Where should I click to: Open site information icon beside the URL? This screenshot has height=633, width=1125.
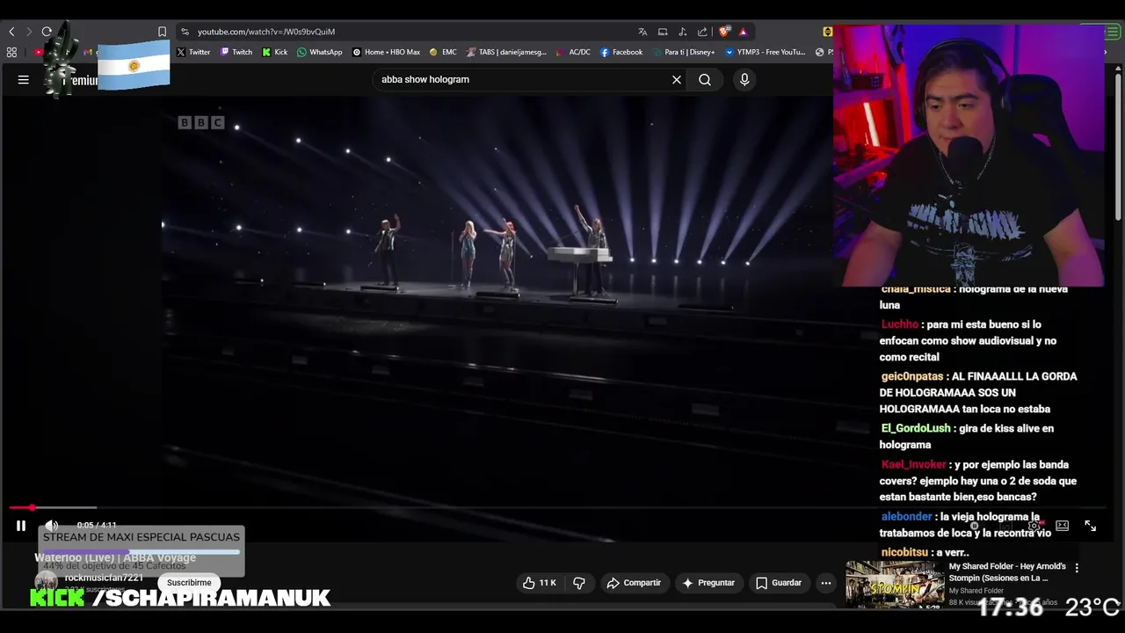coord(185,32)
